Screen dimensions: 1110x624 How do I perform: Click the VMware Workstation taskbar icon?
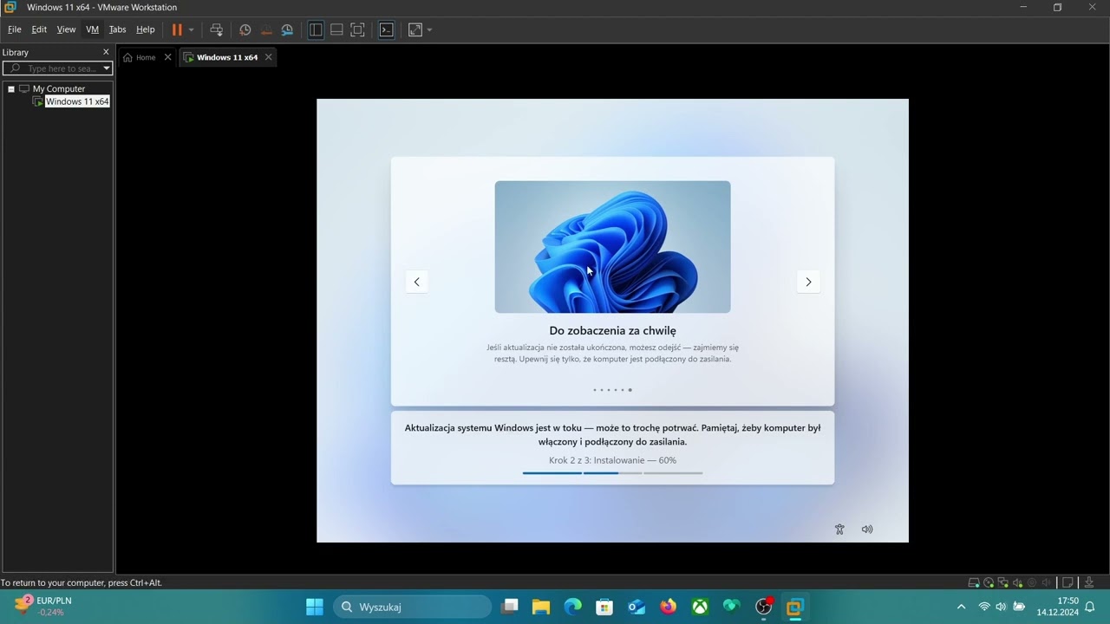(x=794, y=607)
